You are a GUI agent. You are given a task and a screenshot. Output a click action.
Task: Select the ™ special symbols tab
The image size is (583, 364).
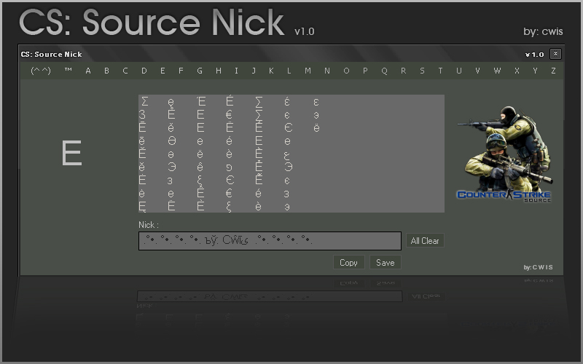(x=69, y=71)
